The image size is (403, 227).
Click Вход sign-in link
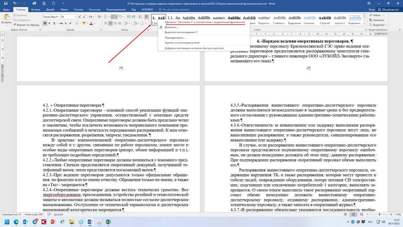pyautogui.click(x=372, y=10)
